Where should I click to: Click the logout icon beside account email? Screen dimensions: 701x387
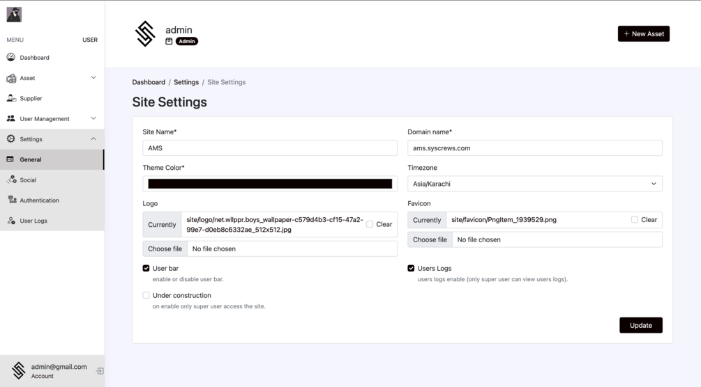(100, 371)
